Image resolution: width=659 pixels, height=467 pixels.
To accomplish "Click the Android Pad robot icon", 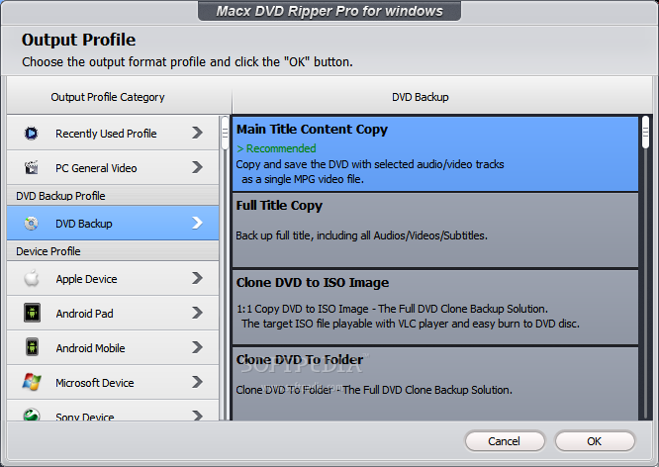I will tap(32, 314).
